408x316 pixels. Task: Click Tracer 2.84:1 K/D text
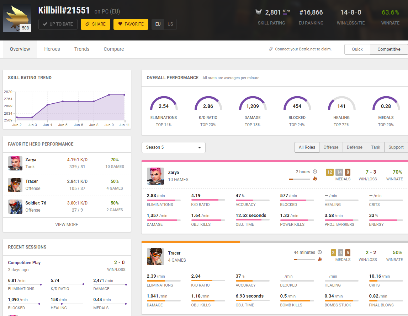(x=77, y=181)
